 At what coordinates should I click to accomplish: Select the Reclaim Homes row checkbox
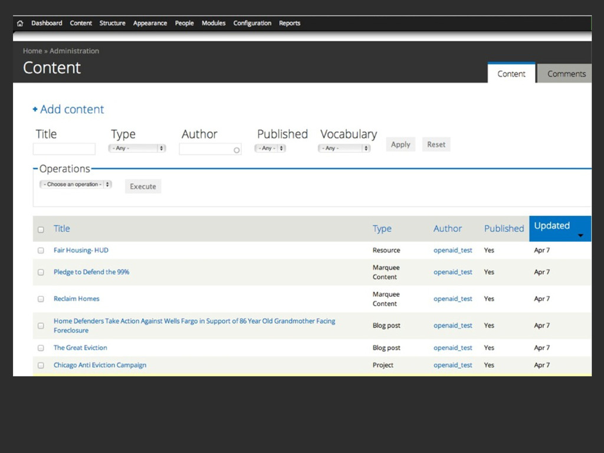[41, 299]
